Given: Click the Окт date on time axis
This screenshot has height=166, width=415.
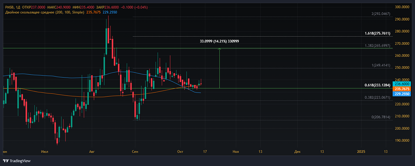Looking at the screenshot, I should pyautogui.click(x=180, y=152).
